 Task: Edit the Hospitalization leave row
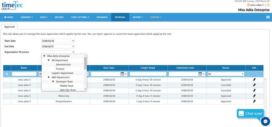pos(254,101)
